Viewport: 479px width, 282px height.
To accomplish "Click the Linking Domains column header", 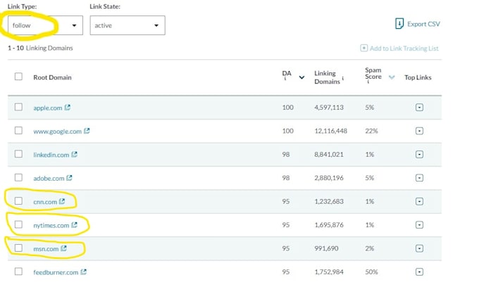I will click(x=327, y=77).
